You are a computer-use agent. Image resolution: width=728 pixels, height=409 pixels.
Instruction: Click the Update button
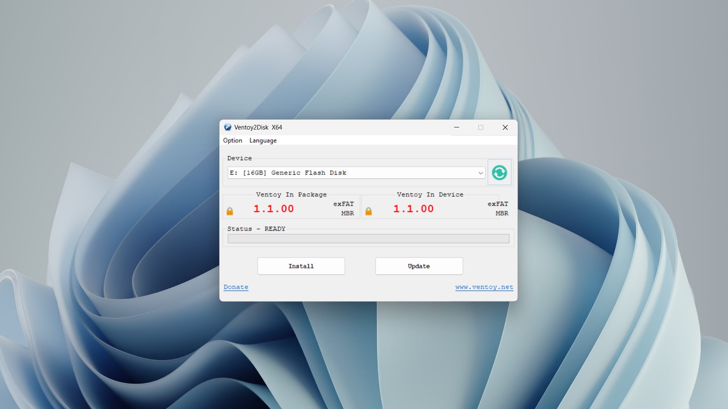(x=419, y=266)
